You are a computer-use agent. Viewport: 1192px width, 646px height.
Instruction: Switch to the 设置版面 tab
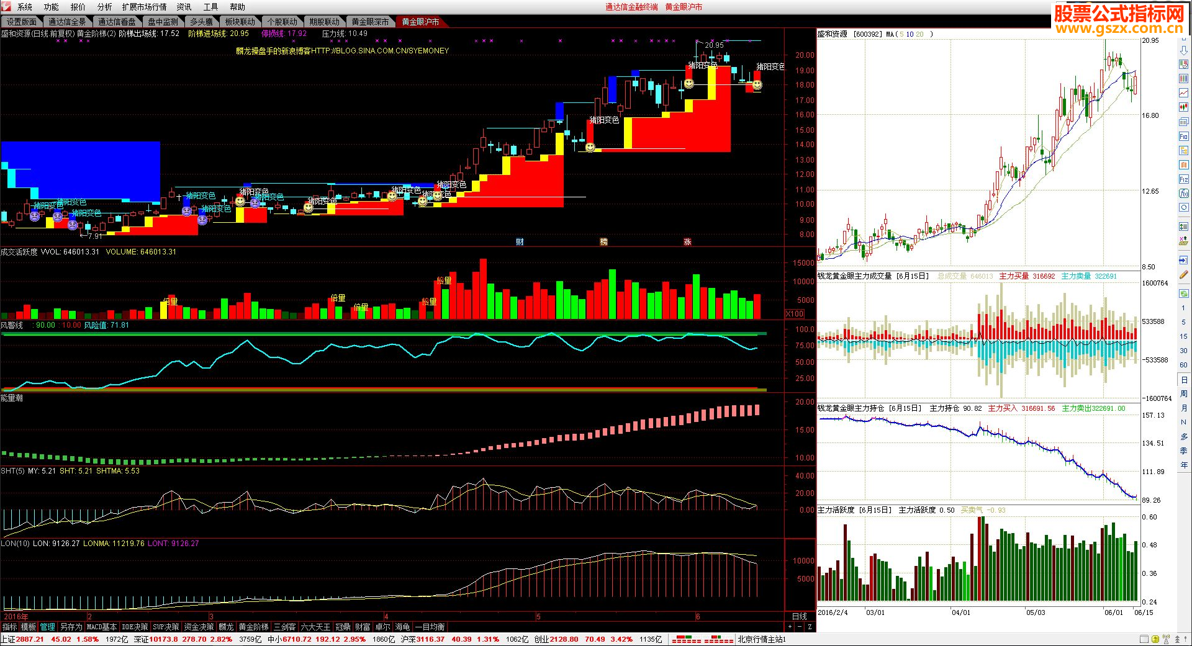tap(22, 22)
